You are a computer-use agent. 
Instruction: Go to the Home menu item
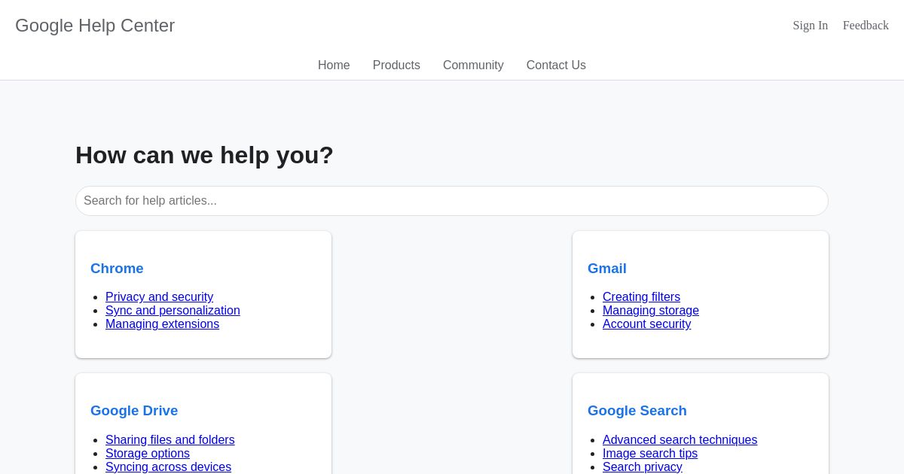click(x=334, y=65)
